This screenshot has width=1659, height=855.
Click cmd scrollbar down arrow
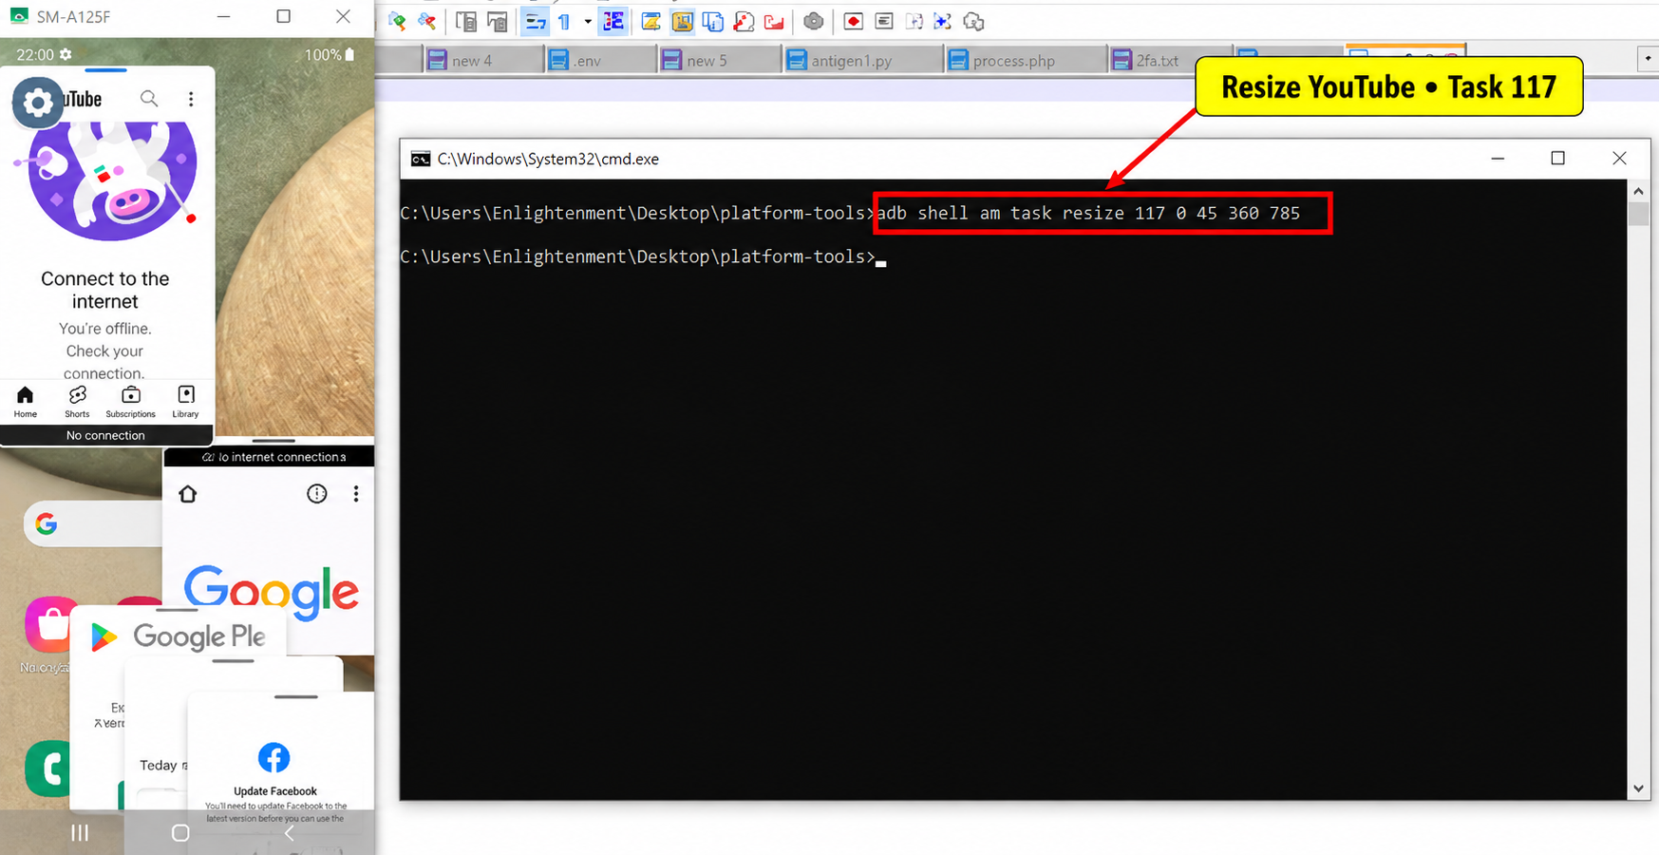pyautogui.click(x=1638, y=788)
